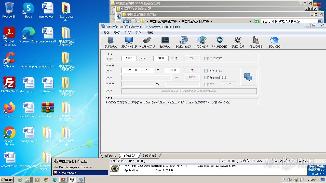Click the Explorer search magnifier button

pos(320,21)
